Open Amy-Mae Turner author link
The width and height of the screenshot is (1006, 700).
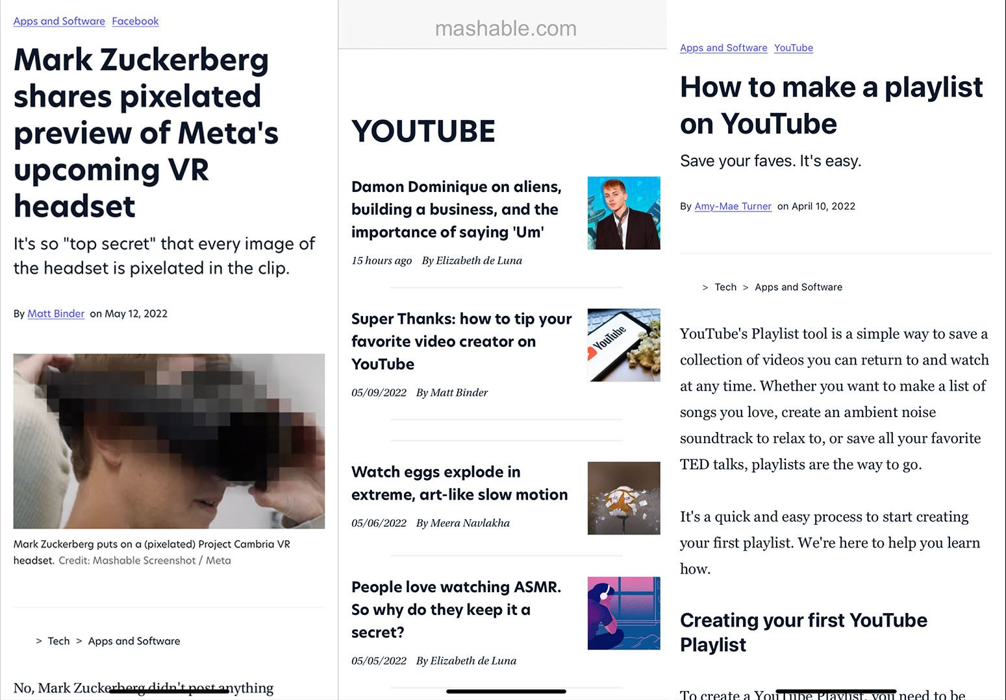point(733,206)
